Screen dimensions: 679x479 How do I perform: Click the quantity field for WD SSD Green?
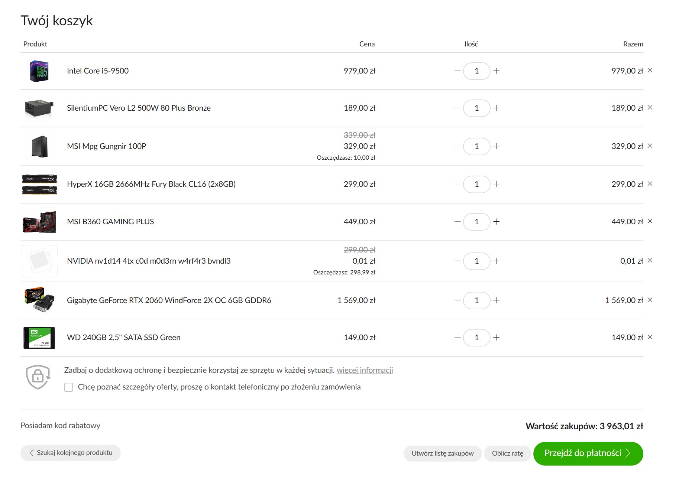click(477, 338)
